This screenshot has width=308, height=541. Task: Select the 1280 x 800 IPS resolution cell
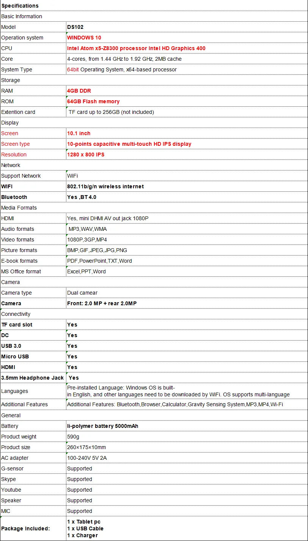coord(187,155)
